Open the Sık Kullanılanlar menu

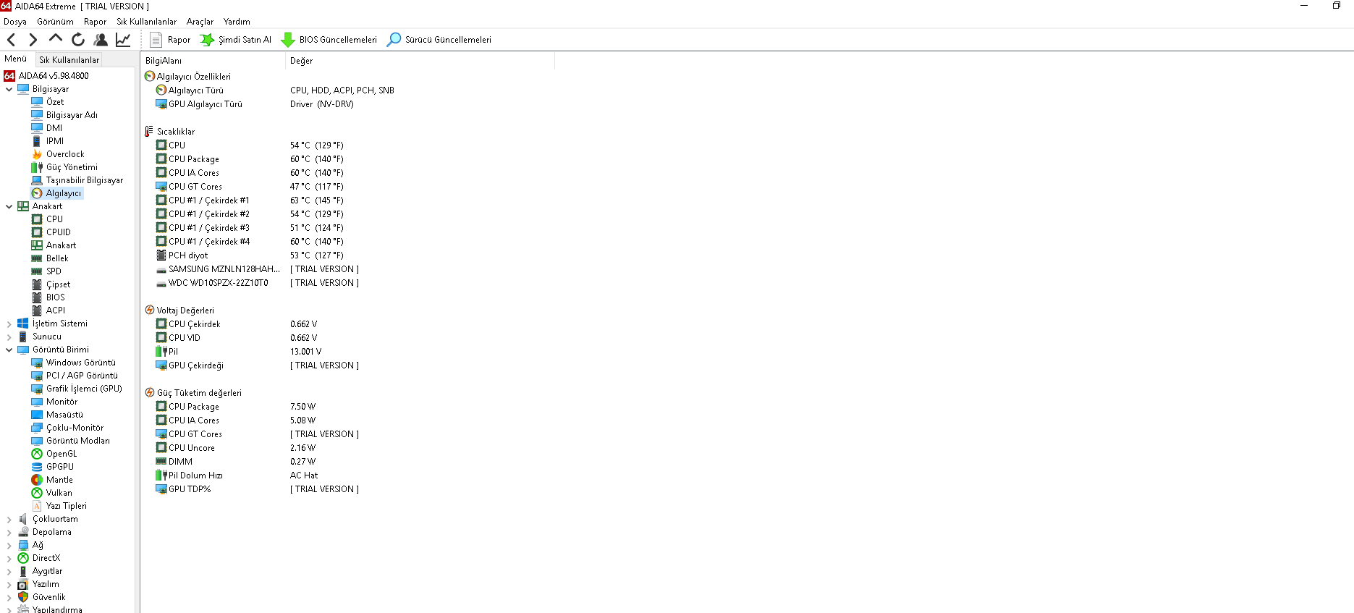(147, 22)
